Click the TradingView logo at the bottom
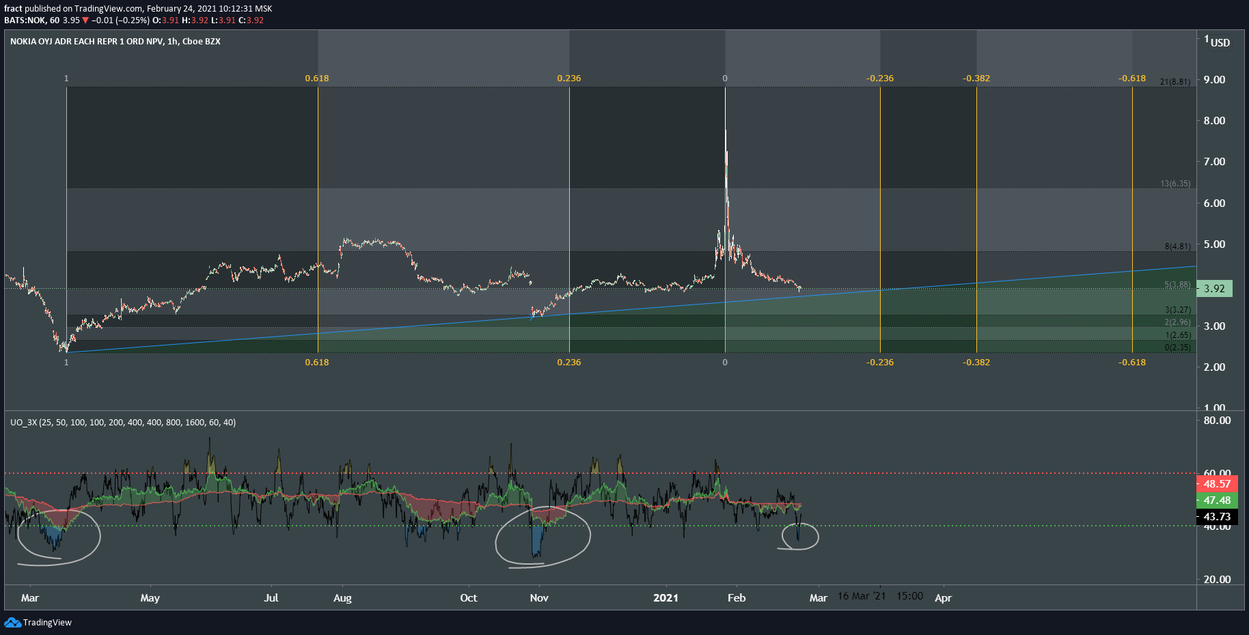 tap(38, 622)
